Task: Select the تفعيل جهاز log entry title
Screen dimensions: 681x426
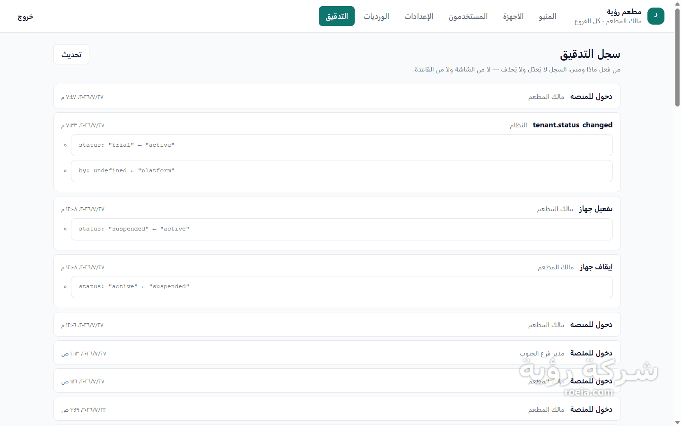Action: coord(596,209)
